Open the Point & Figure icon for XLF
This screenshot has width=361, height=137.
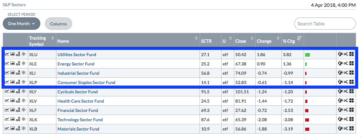click(18, 110)
